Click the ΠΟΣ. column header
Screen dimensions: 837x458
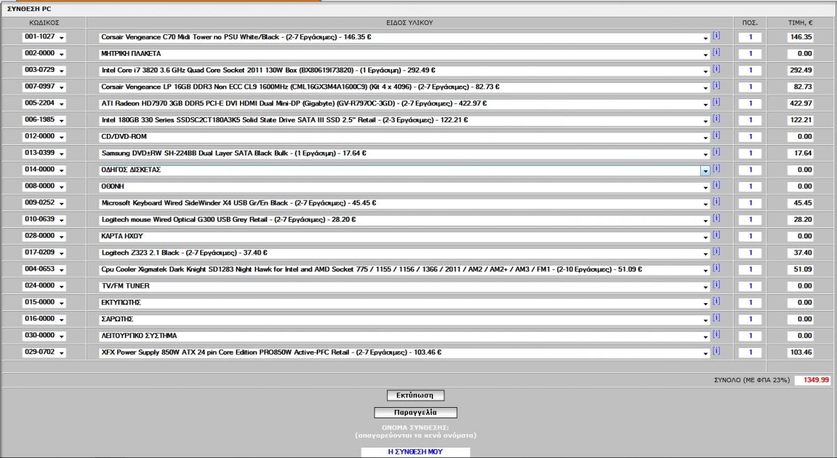750,23
